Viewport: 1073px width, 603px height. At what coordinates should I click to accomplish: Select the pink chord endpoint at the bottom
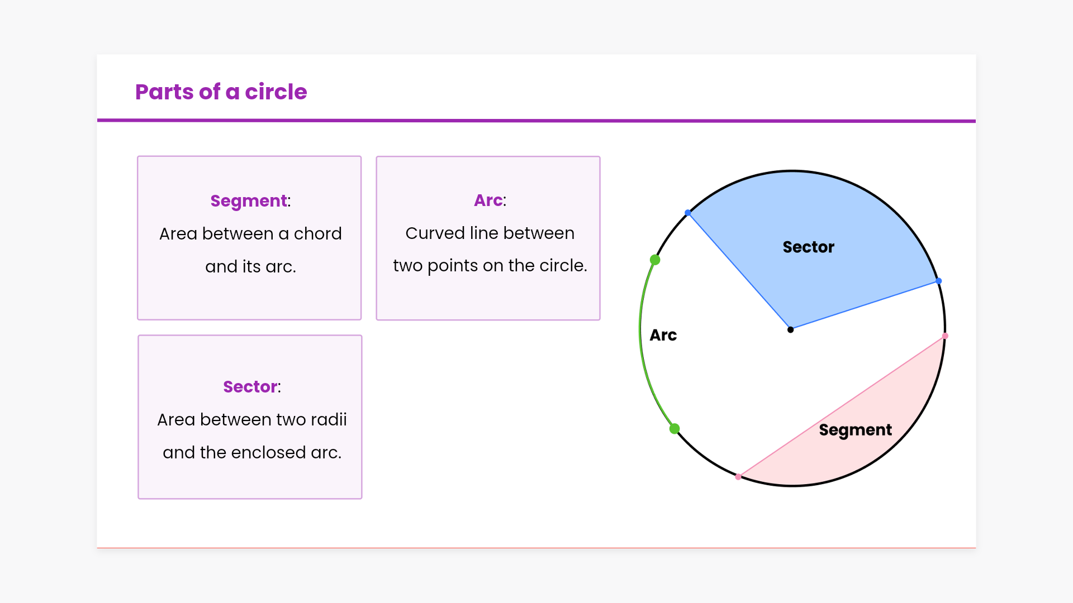(x=738, y=477)
